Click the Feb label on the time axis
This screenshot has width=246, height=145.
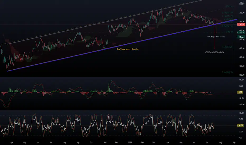tap(142, 142)
